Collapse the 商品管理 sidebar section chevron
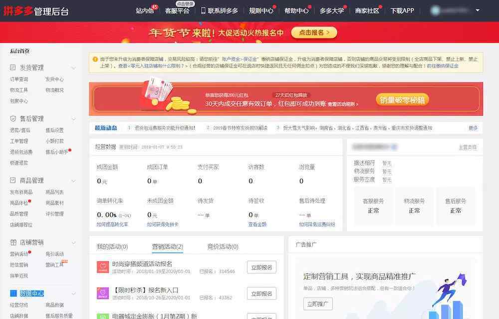This screenshot has width=499, height=319. tap(73, 181)
